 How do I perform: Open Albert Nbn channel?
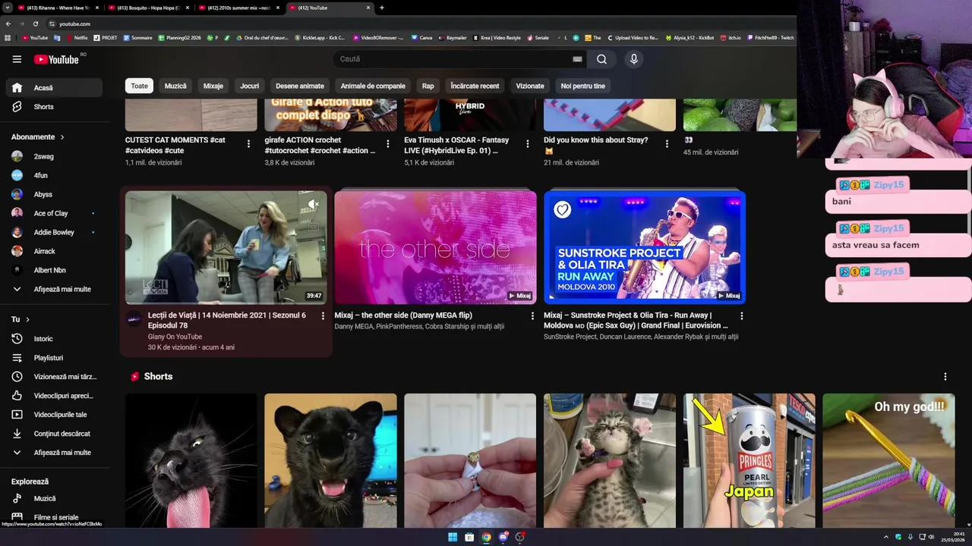[53, 270]
